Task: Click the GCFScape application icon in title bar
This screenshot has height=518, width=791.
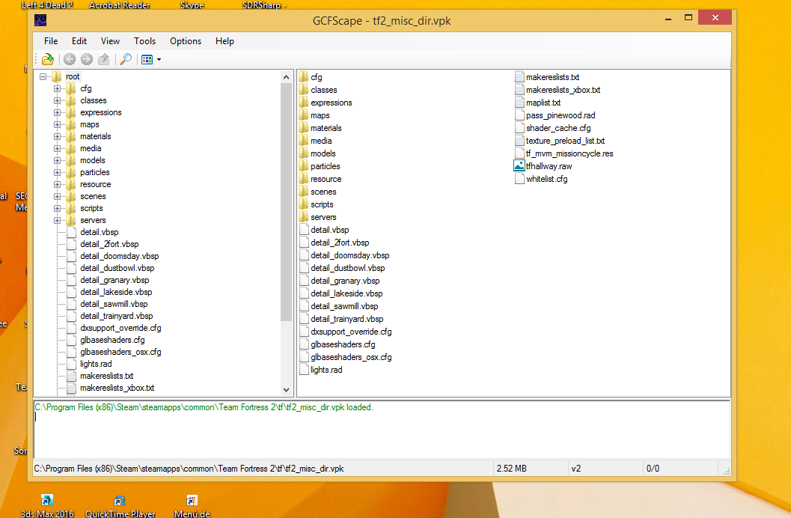Action: coord(40,20)
